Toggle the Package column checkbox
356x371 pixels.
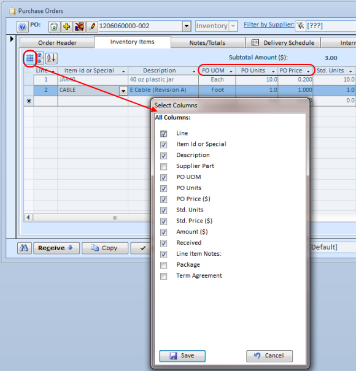tap(163, 266)
